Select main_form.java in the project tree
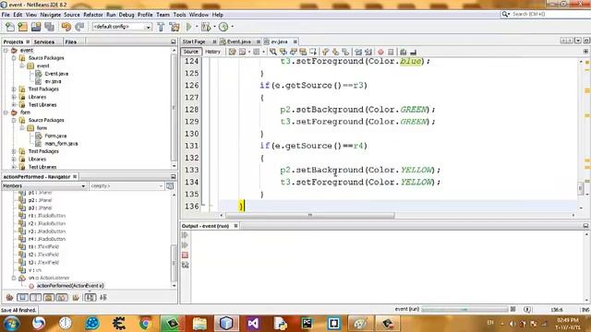The height and width of the screenshot is (332, 591). coord(61,144)
